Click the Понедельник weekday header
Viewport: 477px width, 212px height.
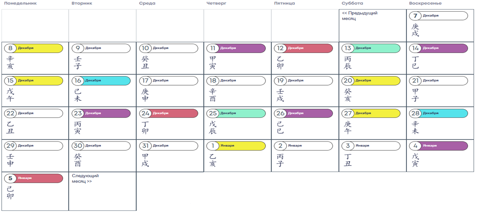[x=21, y=3]
